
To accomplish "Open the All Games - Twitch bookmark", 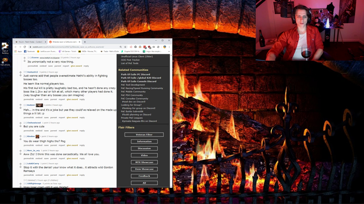I will pos(68,52).
